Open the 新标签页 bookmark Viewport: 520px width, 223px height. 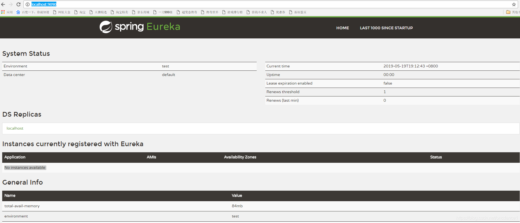(x=298, y=12)
